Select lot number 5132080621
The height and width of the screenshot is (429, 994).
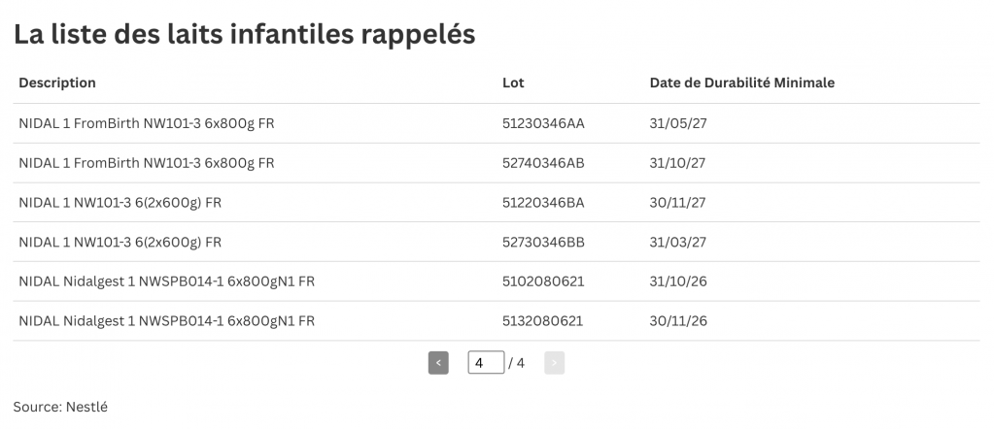click(542, 320)
